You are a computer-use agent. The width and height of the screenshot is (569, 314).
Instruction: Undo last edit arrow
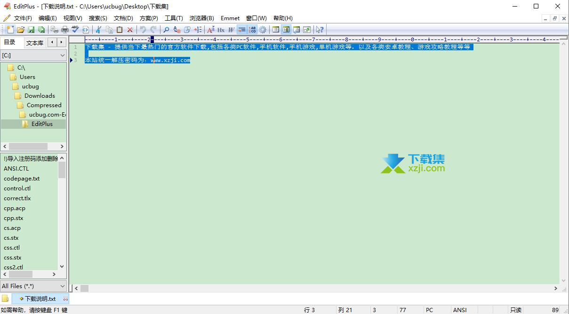(x=143, y=30)
